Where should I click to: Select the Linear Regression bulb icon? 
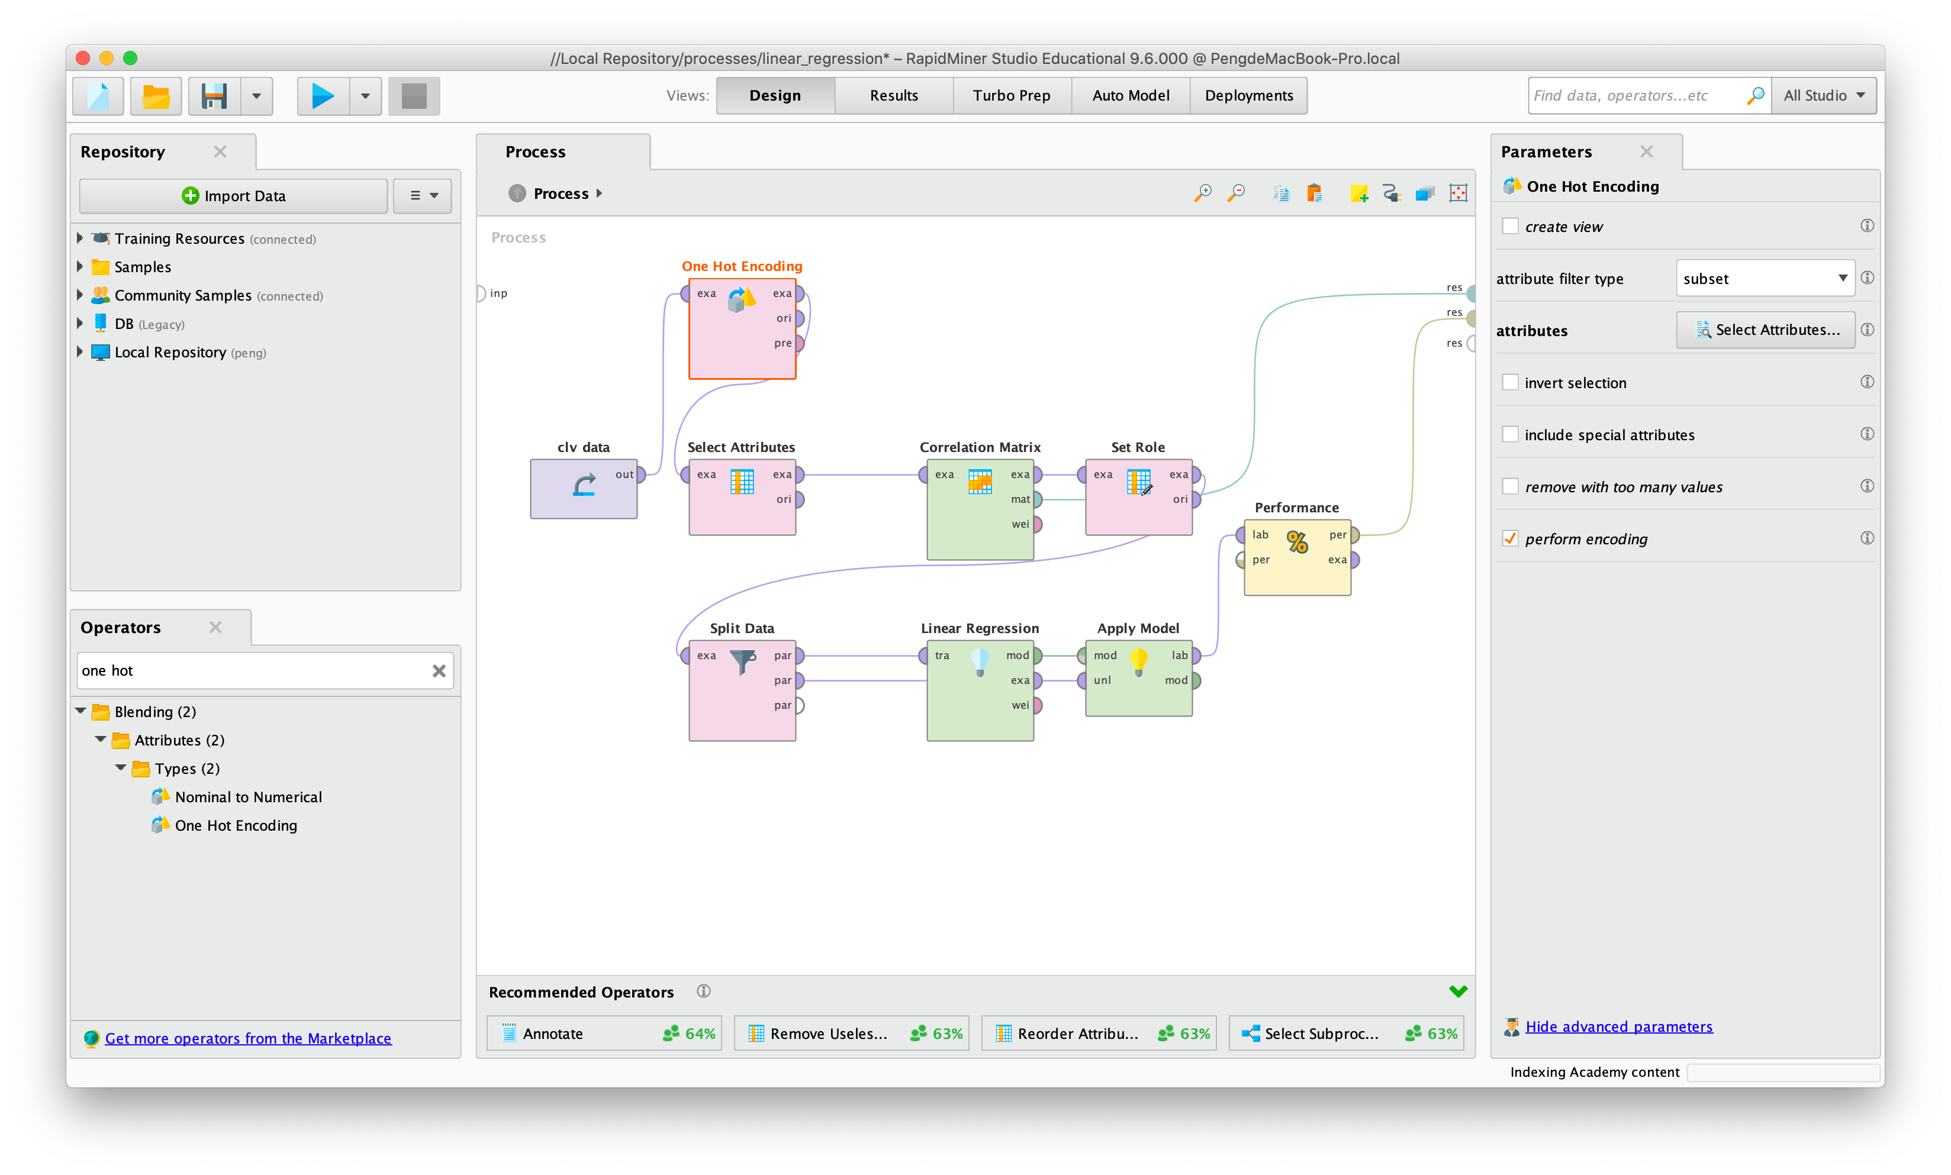pos(980,661)
